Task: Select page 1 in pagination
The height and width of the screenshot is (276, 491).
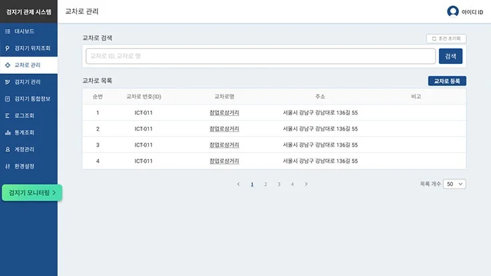Action: [252, 184]
